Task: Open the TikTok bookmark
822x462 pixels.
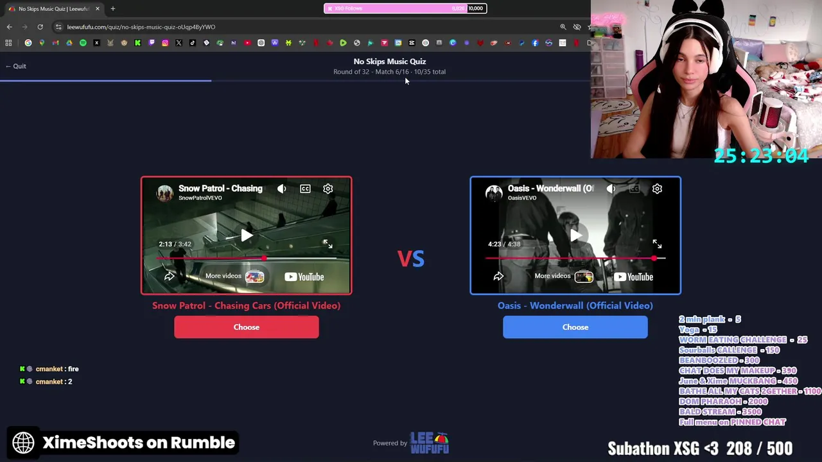Action: click(193, 43)
